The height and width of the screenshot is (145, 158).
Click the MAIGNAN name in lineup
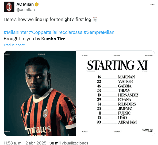click(x=126, y=77)
